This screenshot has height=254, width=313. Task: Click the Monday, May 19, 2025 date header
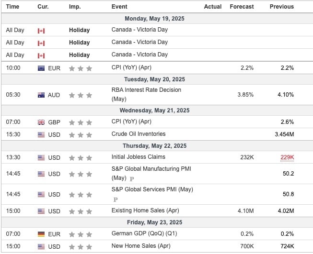click(154, 19)
